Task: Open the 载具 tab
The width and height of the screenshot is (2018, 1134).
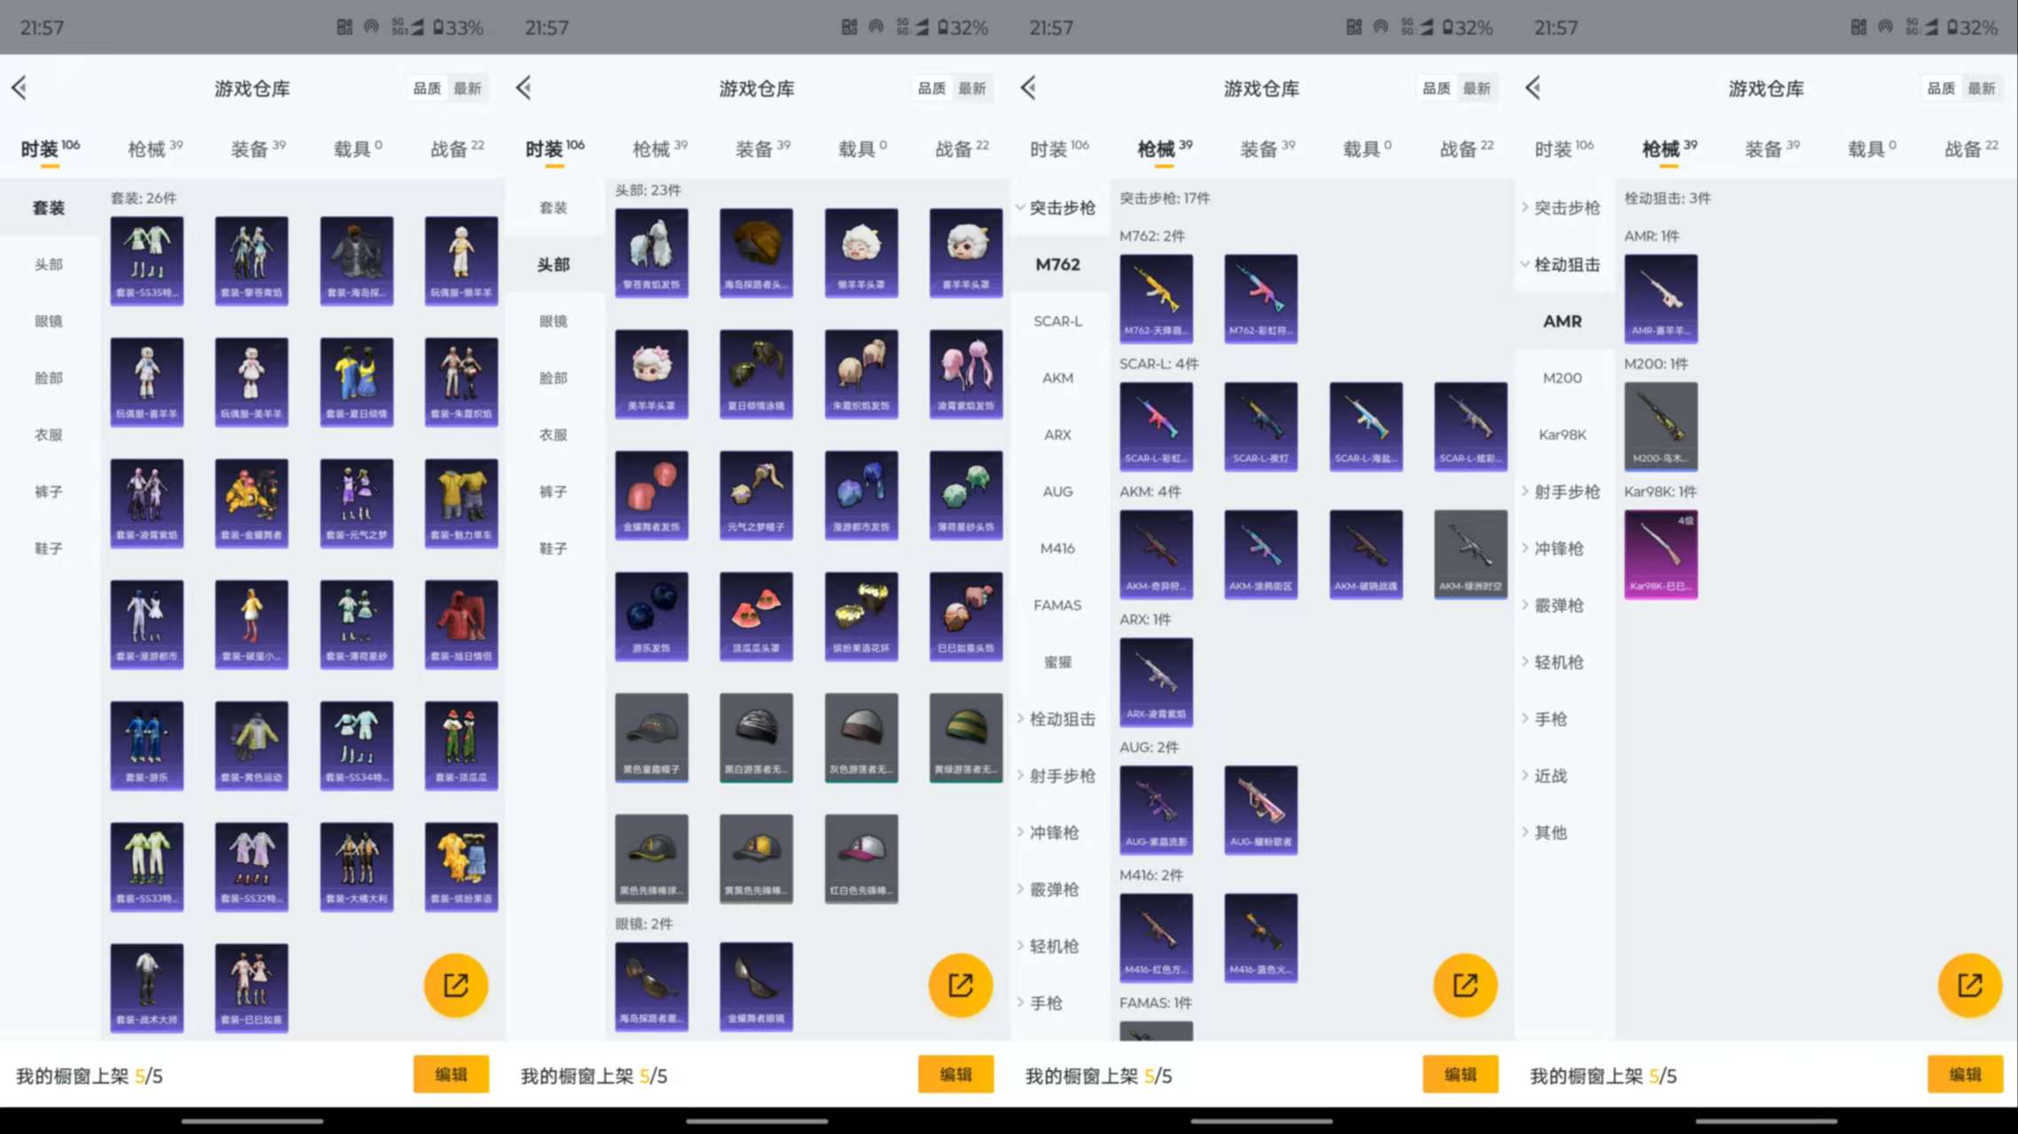Action: pyautogui.click(x=354, y=148)
